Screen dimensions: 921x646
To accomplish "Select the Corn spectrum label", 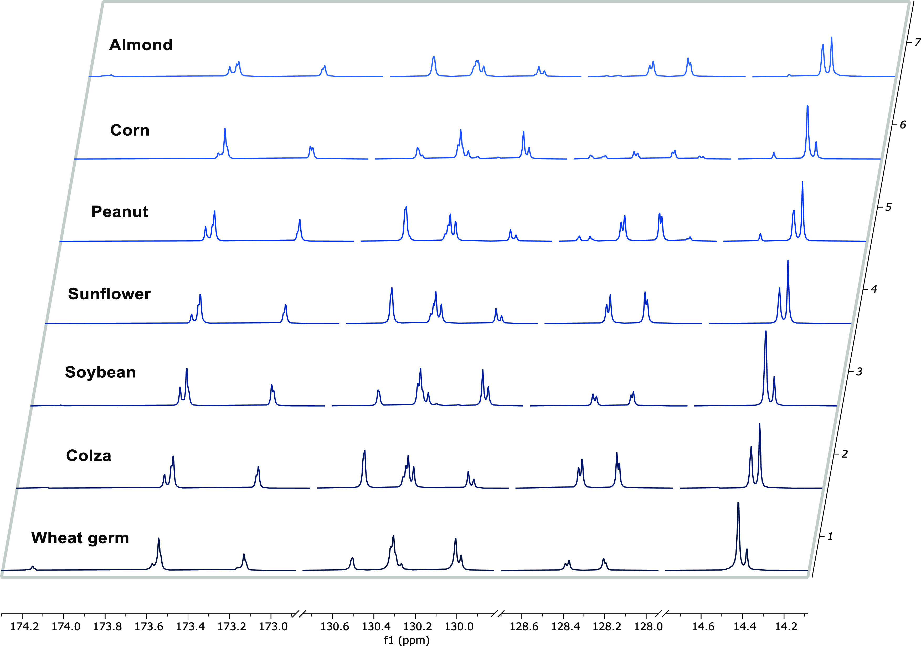I will tap(130, 130).
